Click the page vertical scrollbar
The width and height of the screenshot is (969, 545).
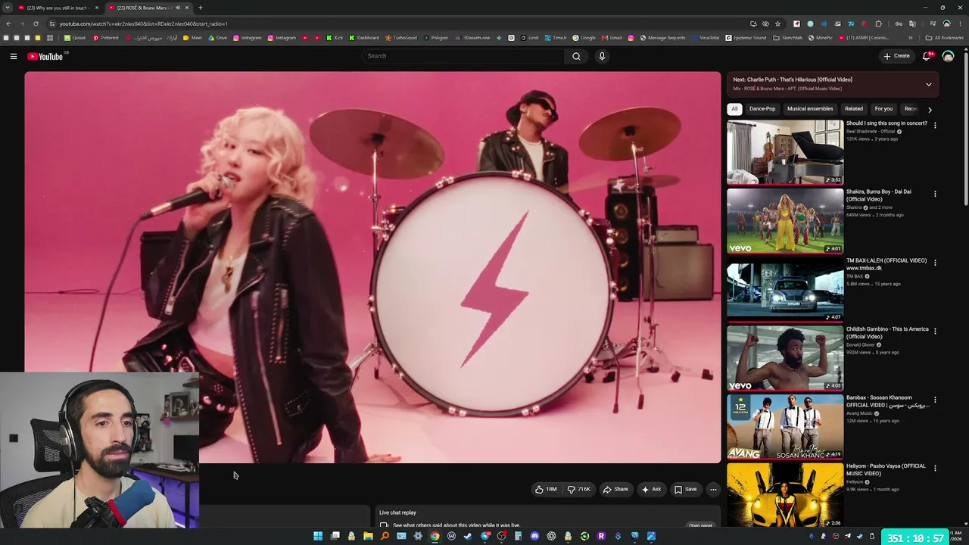pyautogui.click(x=965, y=129)
